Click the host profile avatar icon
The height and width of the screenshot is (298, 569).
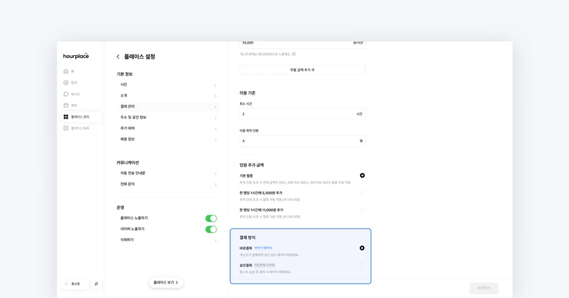(66, 284)
